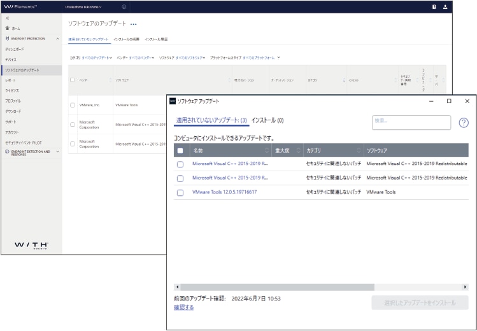Click the 確認する link

pyautogui.click(x=183, y=307)
